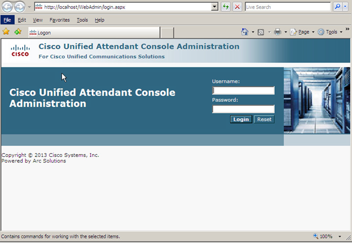
Task: Click the Login button
Action: [x=241, y=119]
